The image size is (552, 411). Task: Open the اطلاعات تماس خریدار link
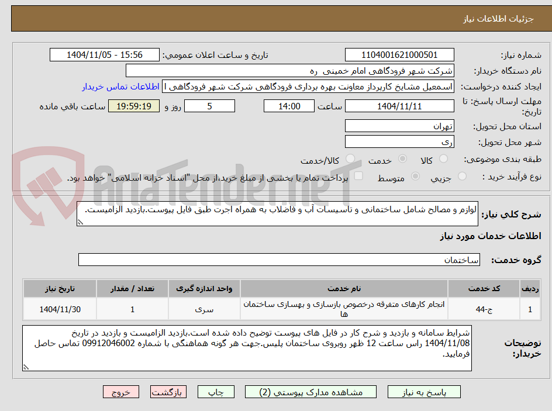(120, 87)
